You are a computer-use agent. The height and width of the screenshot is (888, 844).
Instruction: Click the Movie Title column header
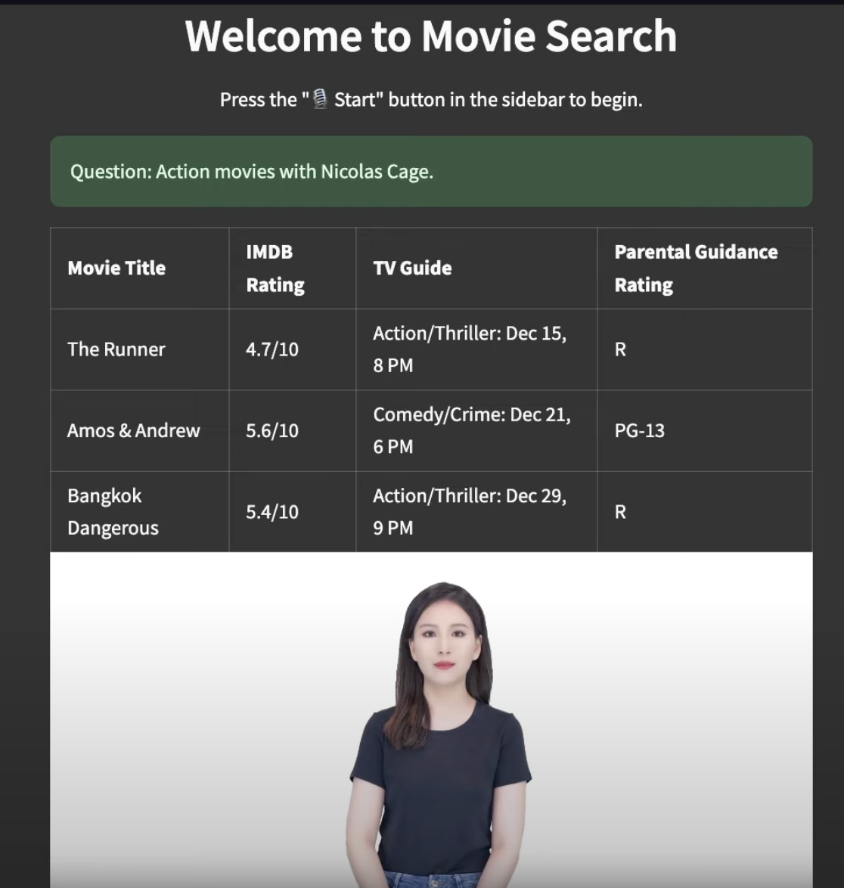tap(140, 268)
